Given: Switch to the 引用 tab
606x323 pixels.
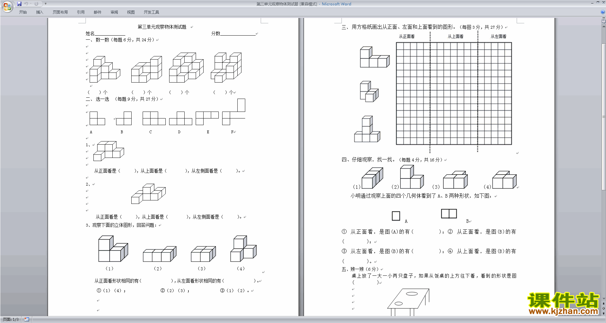Looking at the screenshot, I should pyautogui.click(x=81, y=12).
